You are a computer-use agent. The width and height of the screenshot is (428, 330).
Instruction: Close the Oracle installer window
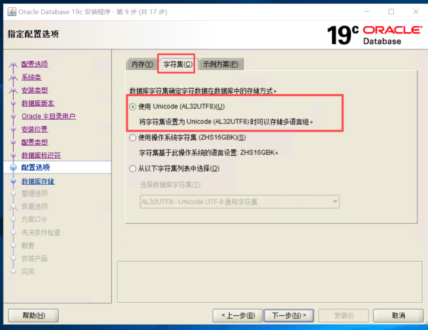[416, 12]
